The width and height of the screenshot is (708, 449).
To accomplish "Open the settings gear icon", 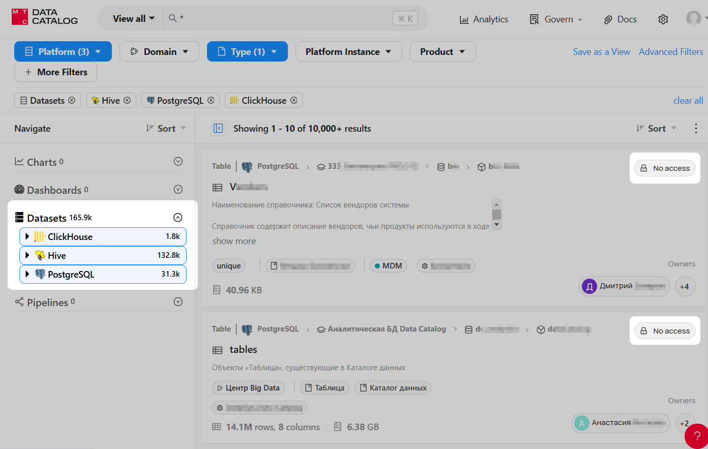I will (663, 19).
